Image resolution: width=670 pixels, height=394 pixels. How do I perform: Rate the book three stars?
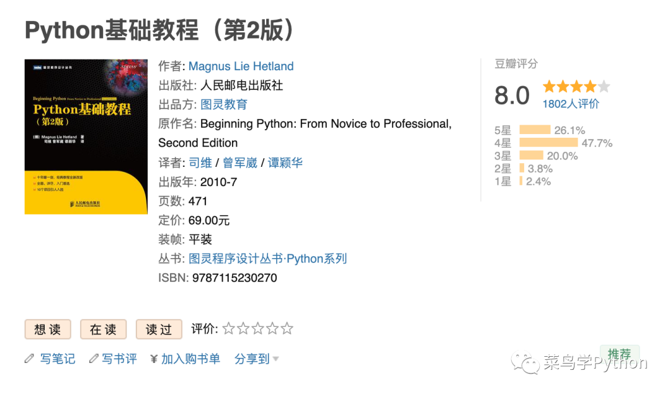click(x=258, y=329)
